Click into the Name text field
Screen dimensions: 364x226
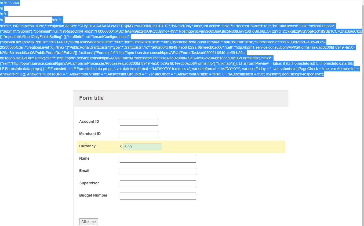(158, 159)
